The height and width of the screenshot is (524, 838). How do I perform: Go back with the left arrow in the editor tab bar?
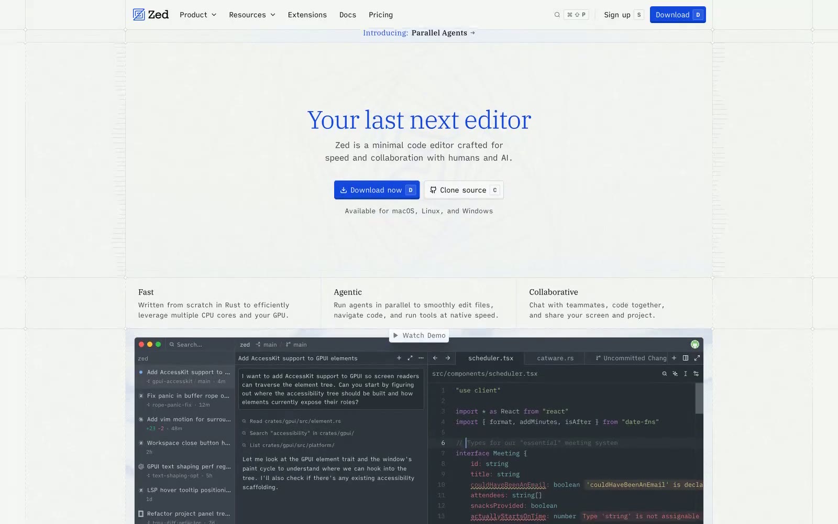pyautogui.click(x=435, y=358)
